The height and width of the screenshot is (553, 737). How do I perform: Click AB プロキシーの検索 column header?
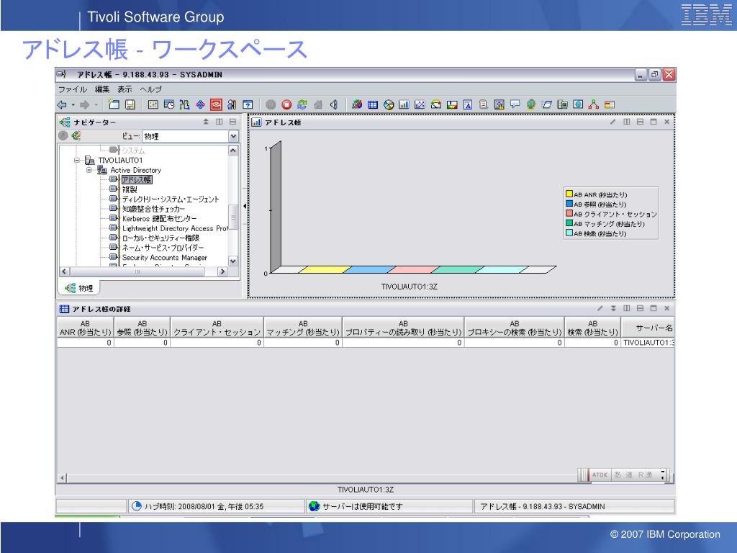[x=515, y=328]
